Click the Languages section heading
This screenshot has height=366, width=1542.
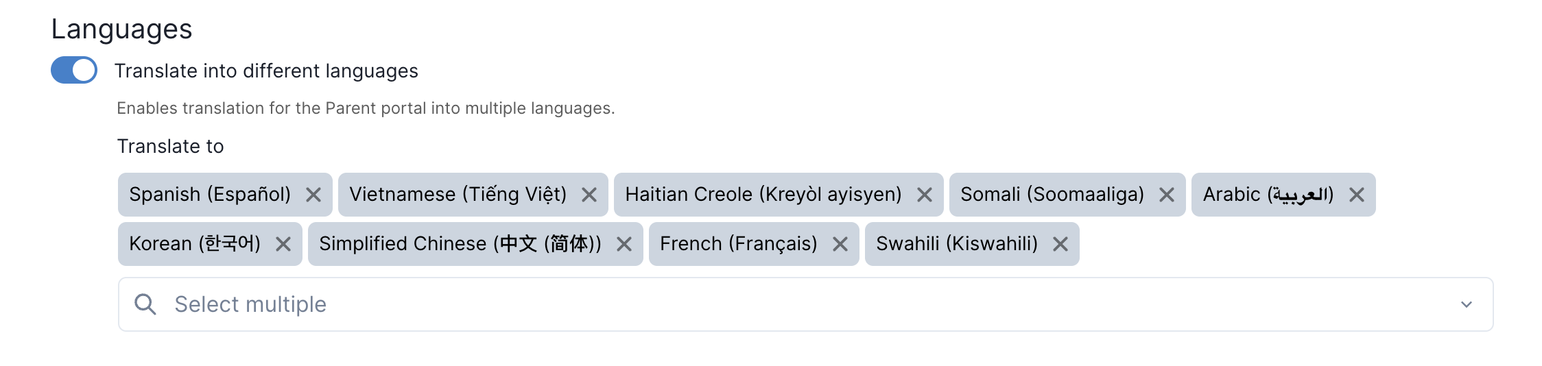(122, 29)
